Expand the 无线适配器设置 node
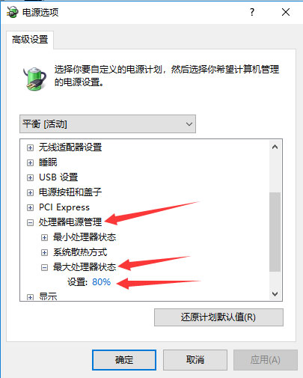This screenshot has width=303, height=378. (30, 147)
